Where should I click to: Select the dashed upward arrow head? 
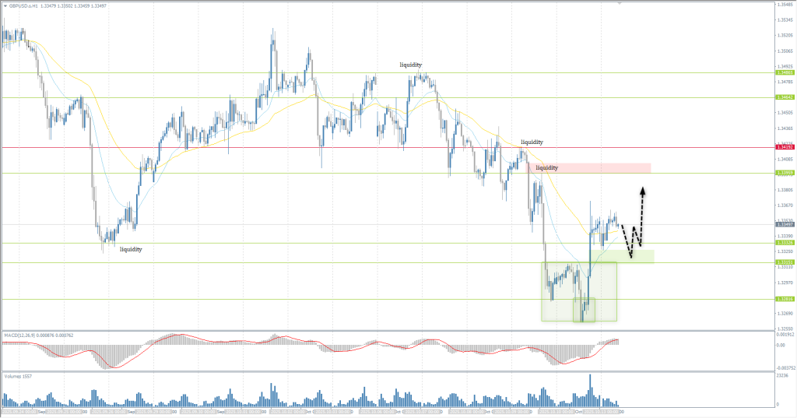pyautogui.click(x=643, y=189)
